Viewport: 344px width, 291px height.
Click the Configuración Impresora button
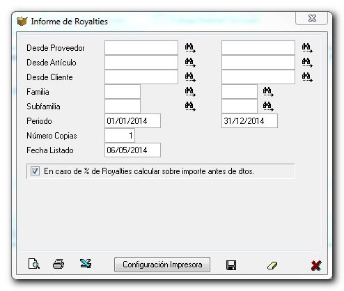pyautogui.click(x=162, y=265)
